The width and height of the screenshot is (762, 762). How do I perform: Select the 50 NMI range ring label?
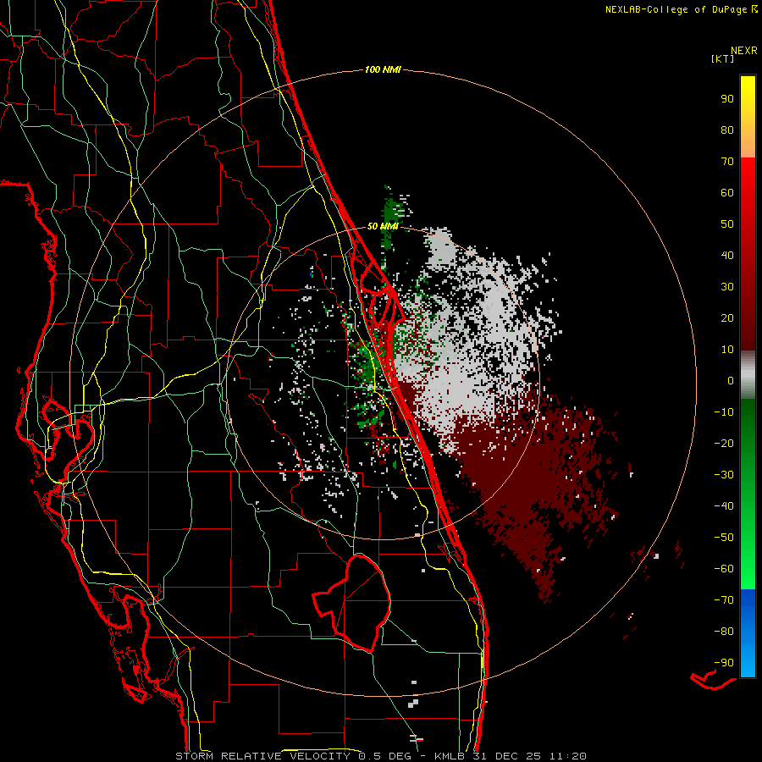[383, 226]
